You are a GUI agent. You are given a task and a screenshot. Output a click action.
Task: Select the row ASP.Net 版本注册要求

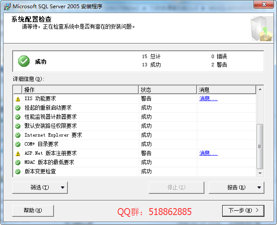coord(135,153)
